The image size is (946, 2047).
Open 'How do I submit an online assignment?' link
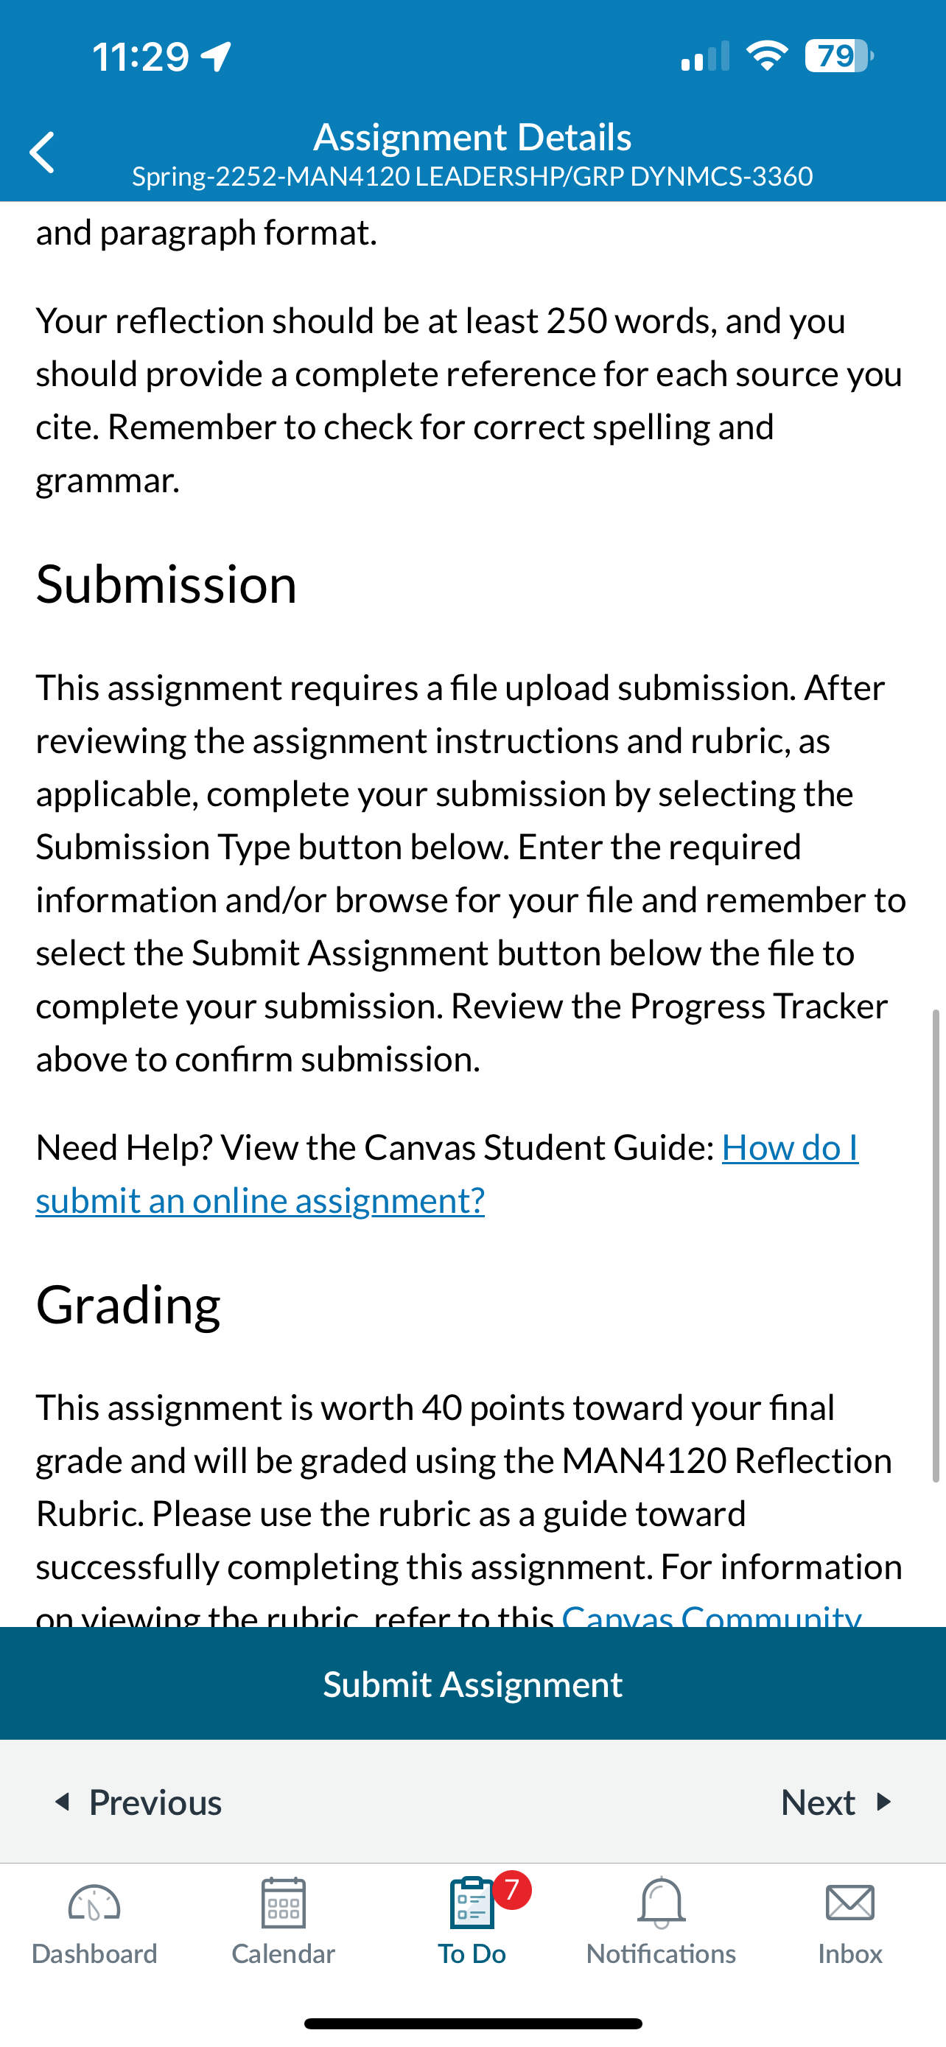pyautogui.click(x=447, y=1174)
